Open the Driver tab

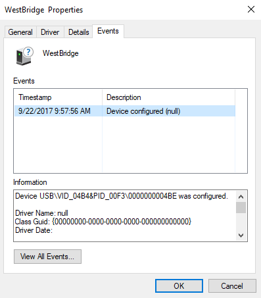pyautogui.click(x=50, y=32)
